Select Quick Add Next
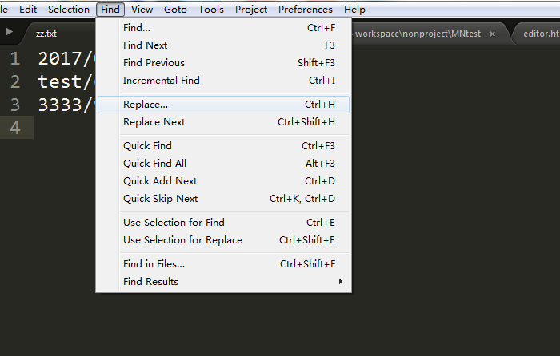560x356 pixels. click(x=223, y=180)
